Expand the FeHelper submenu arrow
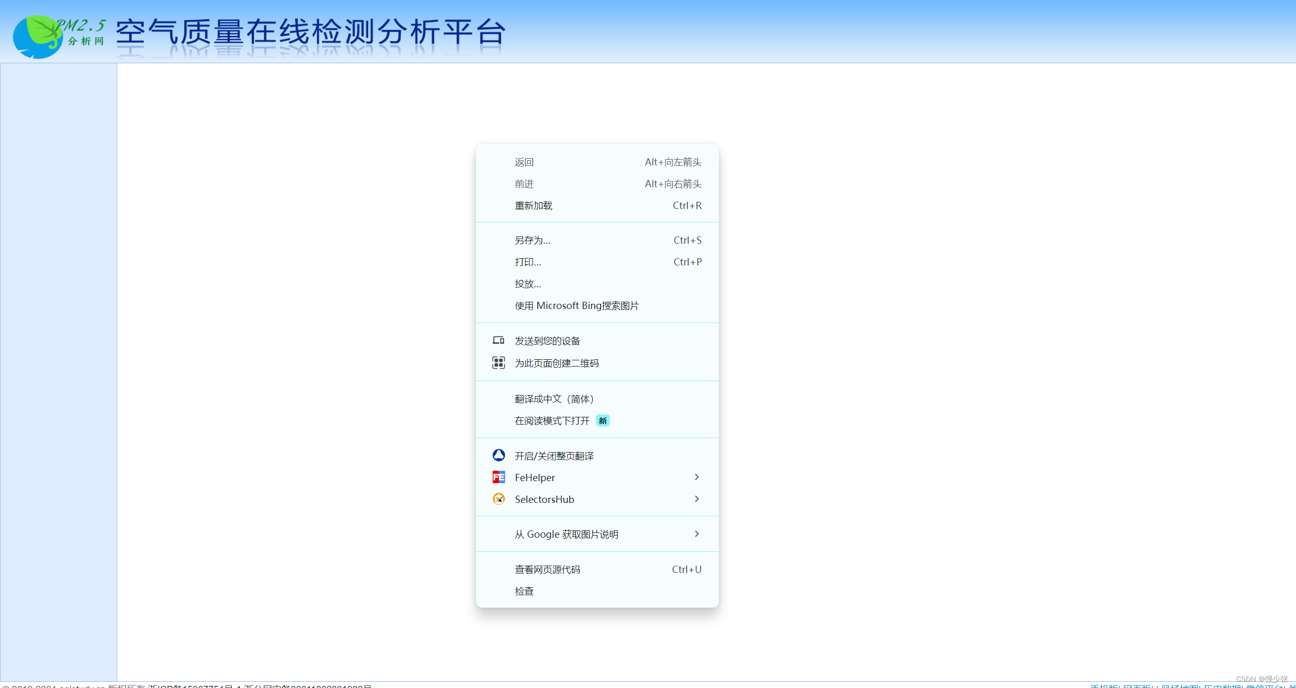Viewport: 1296px width, 688px height. pyautogui.click(x=696, y=477)
